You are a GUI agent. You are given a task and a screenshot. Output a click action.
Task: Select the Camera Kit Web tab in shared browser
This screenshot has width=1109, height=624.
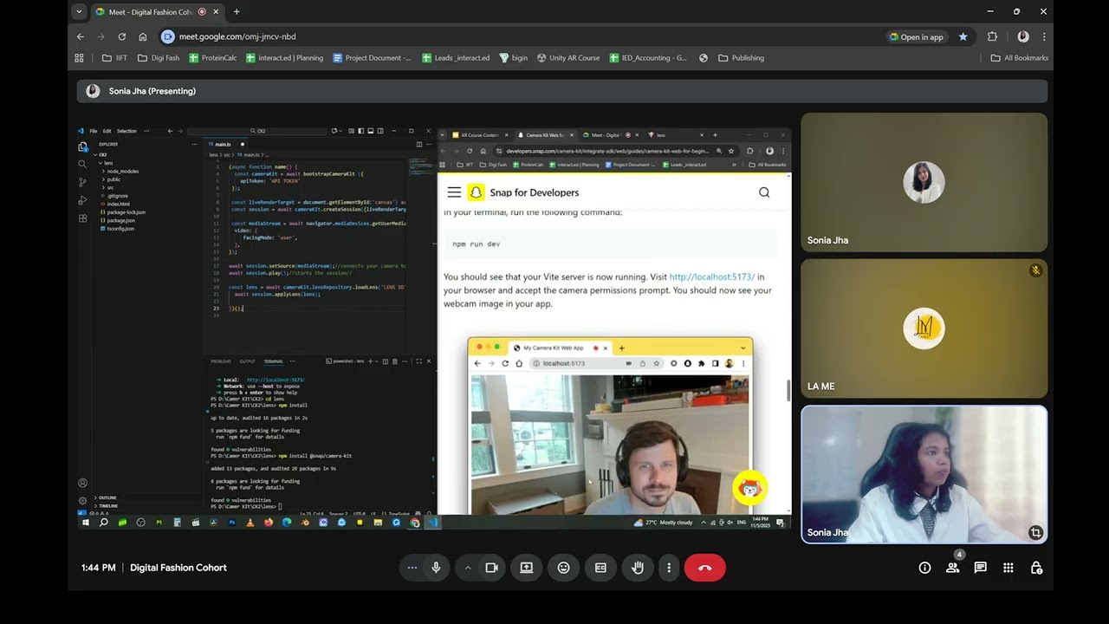point(544,135)
